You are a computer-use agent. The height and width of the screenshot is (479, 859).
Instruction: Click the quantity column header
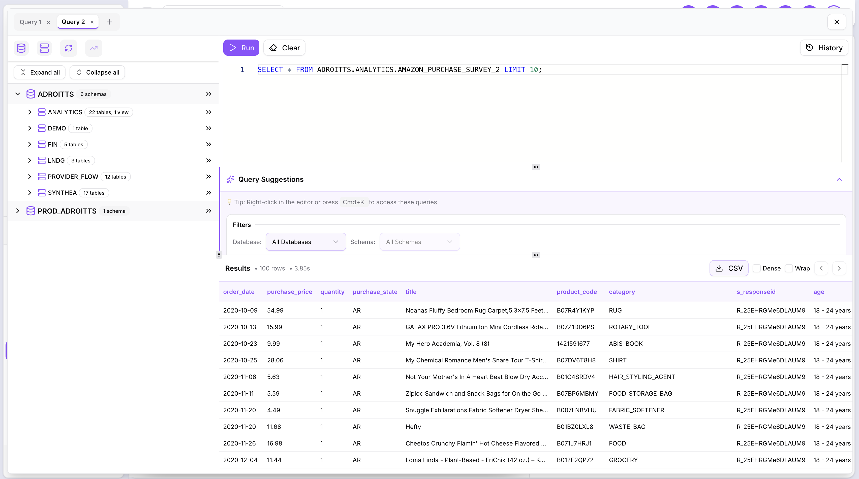coord(332,292)
